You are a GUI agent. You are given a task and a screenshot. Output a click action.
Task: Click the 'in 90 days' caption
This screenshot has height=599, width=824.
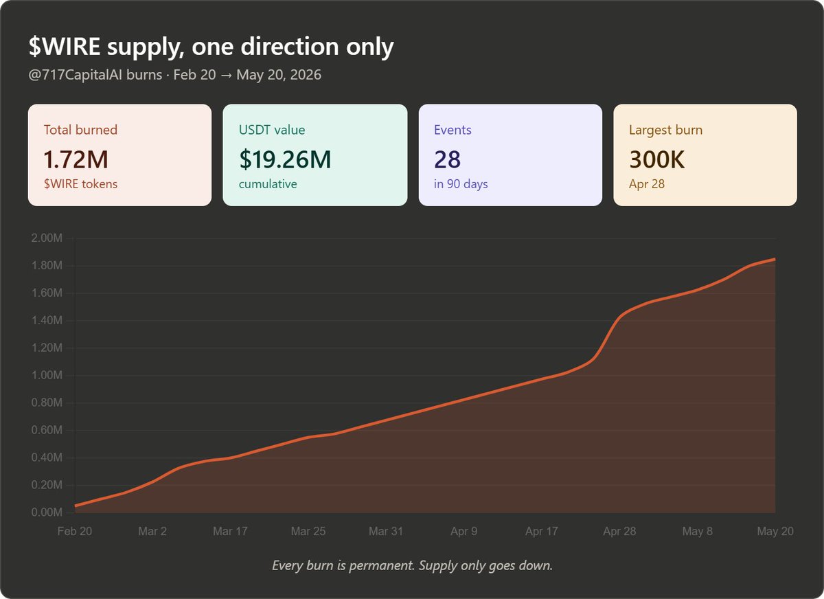pos(461,184)
